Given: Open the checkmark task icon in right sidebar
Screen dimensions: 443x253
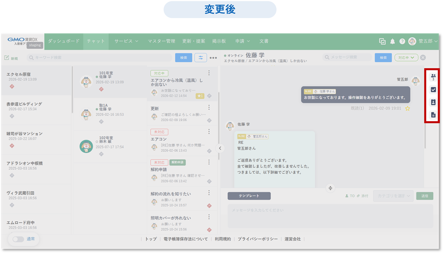Looking at the screenshot, I should [433, 90].
